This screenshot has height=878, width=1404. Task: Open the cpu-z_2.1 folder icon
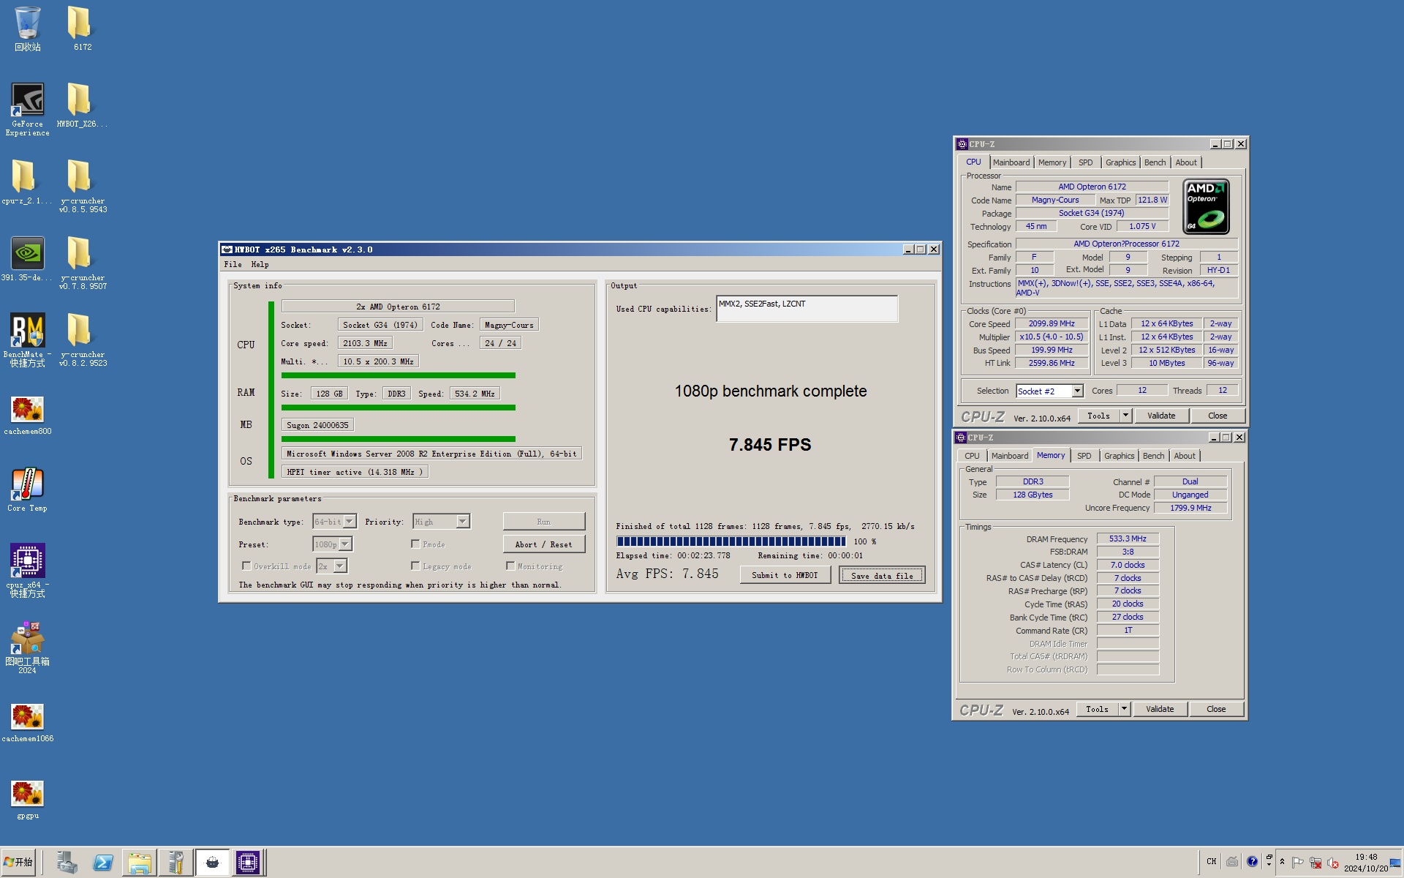tap(26, 183)
